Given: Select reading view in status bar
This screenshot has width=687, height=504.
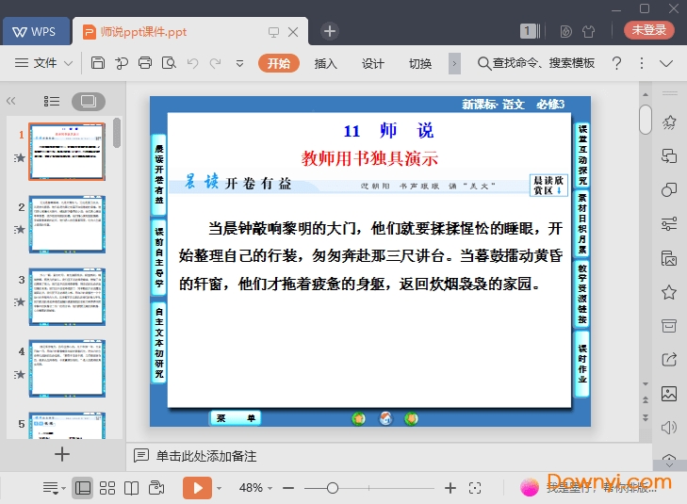Looking at the screenshot, I should click(x=131, y=488).
